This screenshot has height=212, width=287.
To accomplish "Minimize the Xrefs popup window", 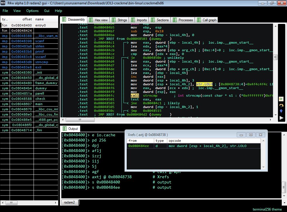I will [241, 135].
